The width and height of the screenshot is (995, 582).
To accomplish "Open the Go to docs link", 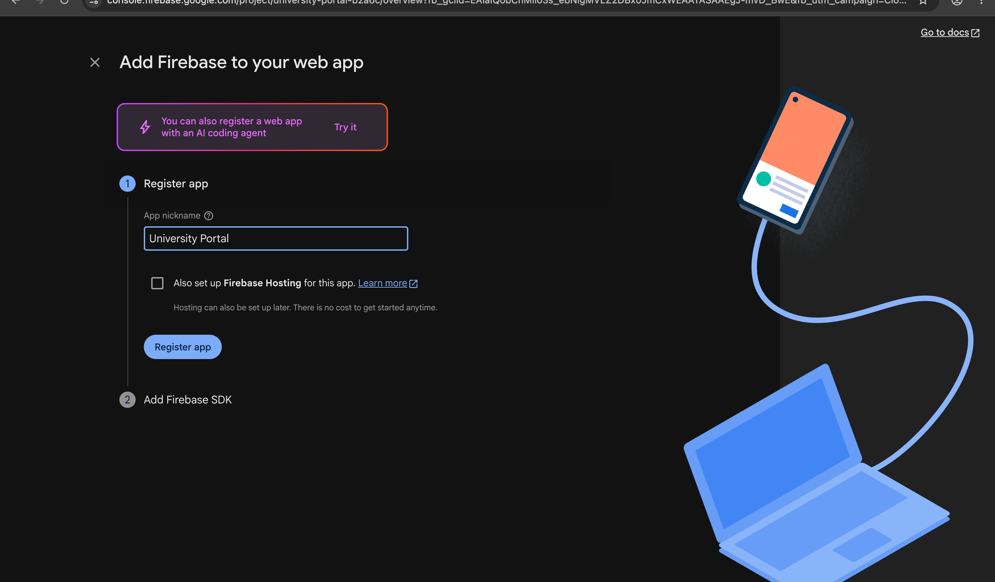I will point(950,32).
